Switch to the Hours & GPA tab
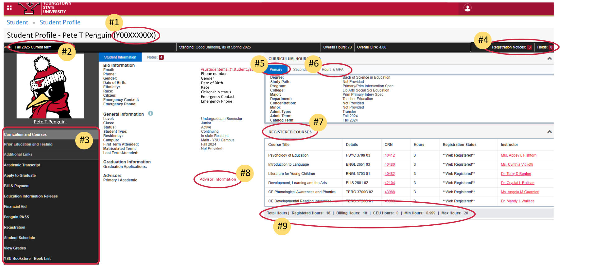 point(333,70)
